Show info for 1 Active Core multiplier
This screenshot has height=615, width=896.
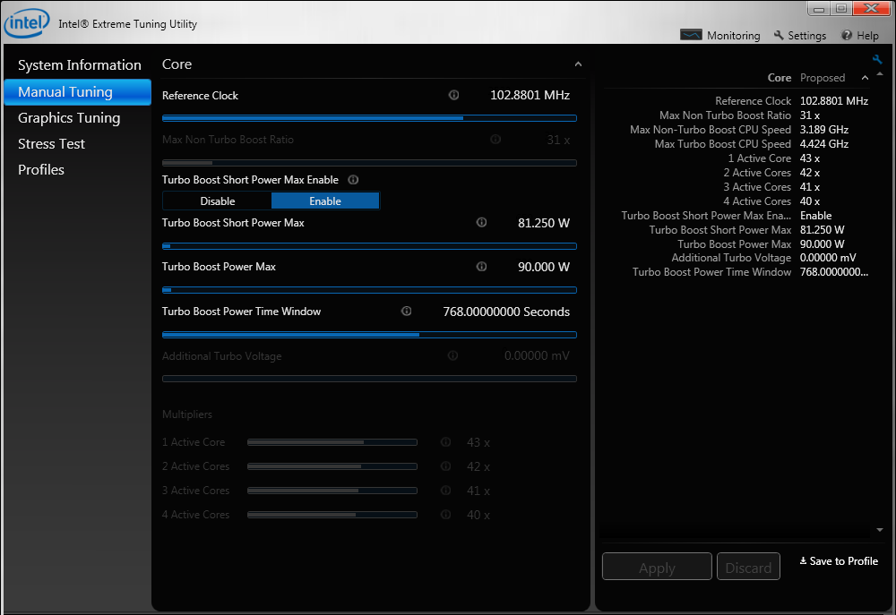coord(445,442)
